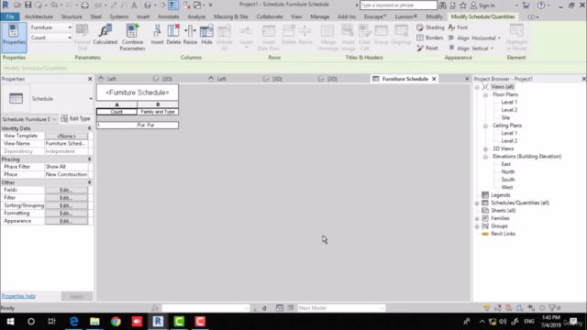Click the Sign In user icon
Image resolution: width=587 pixels, height=330 pixels.
tap(473, 5)
